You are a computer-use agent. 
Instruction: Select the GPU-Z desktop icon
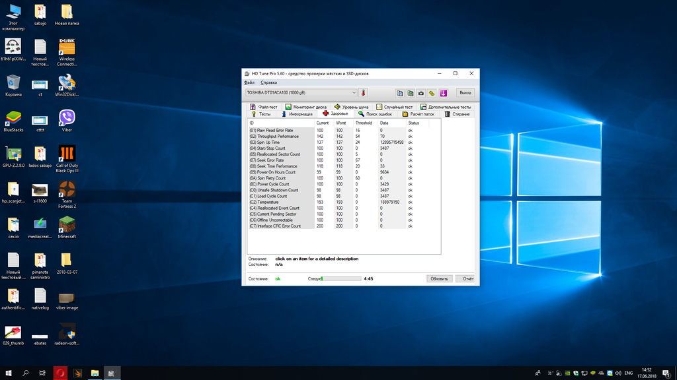click(13, 156)
